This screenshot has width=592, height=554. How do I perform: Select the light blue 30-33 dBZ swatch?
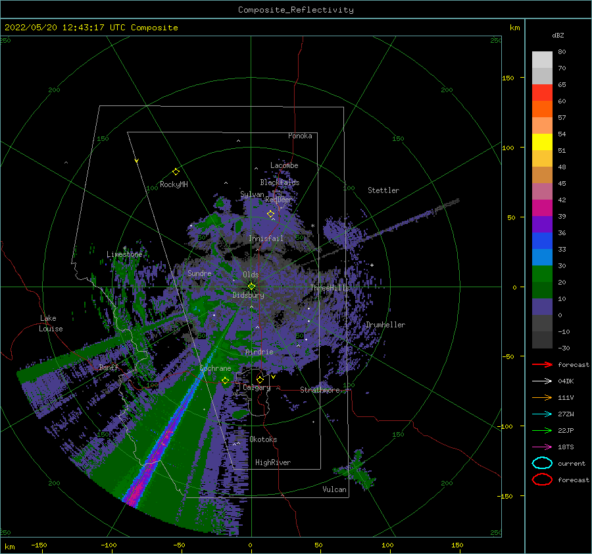tap(542, 258)
